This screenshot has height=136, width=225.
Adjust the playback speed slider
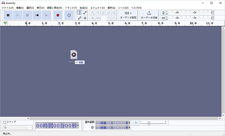tap(149, 123)
